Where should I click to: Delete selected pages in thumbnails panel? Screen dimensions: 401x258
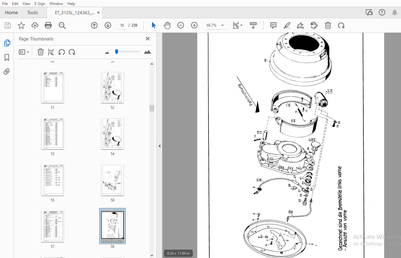pos(40,52)
